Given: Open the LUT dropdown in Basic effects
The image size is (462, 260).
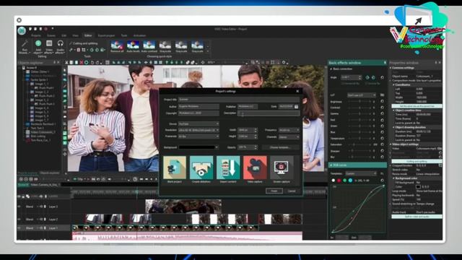Looking at the screenshot, I should 362,95.
